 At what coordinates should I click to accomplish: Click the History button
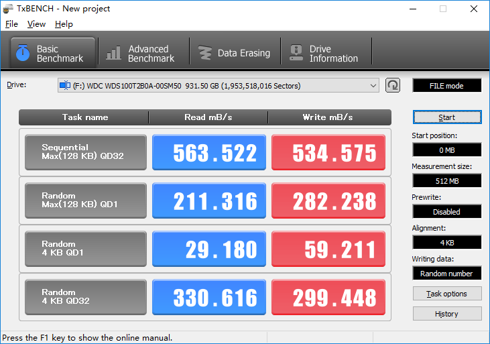(x=446, y=314)
